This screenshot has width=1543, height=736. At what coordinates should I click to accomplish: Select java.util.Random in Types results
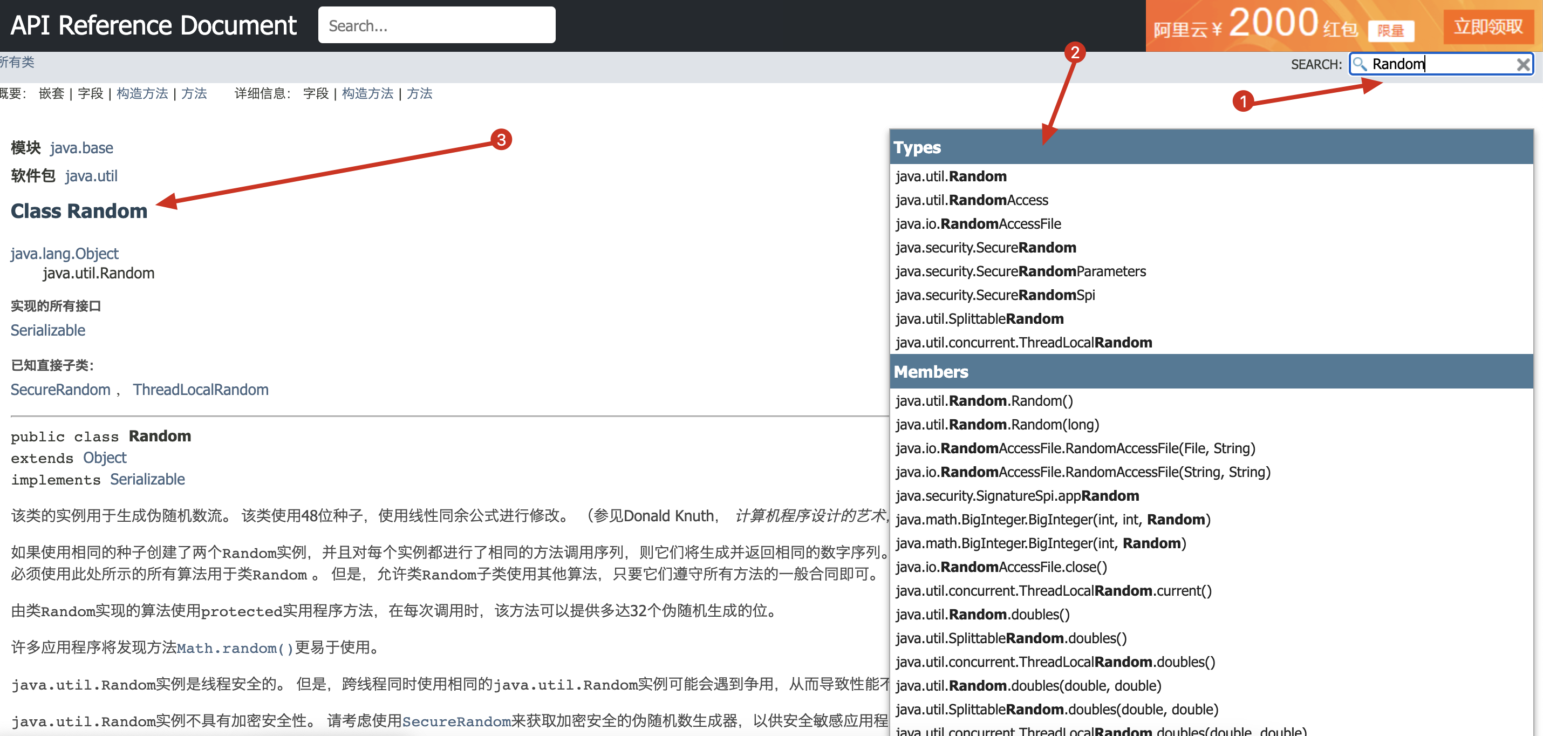pos(1211,176)
